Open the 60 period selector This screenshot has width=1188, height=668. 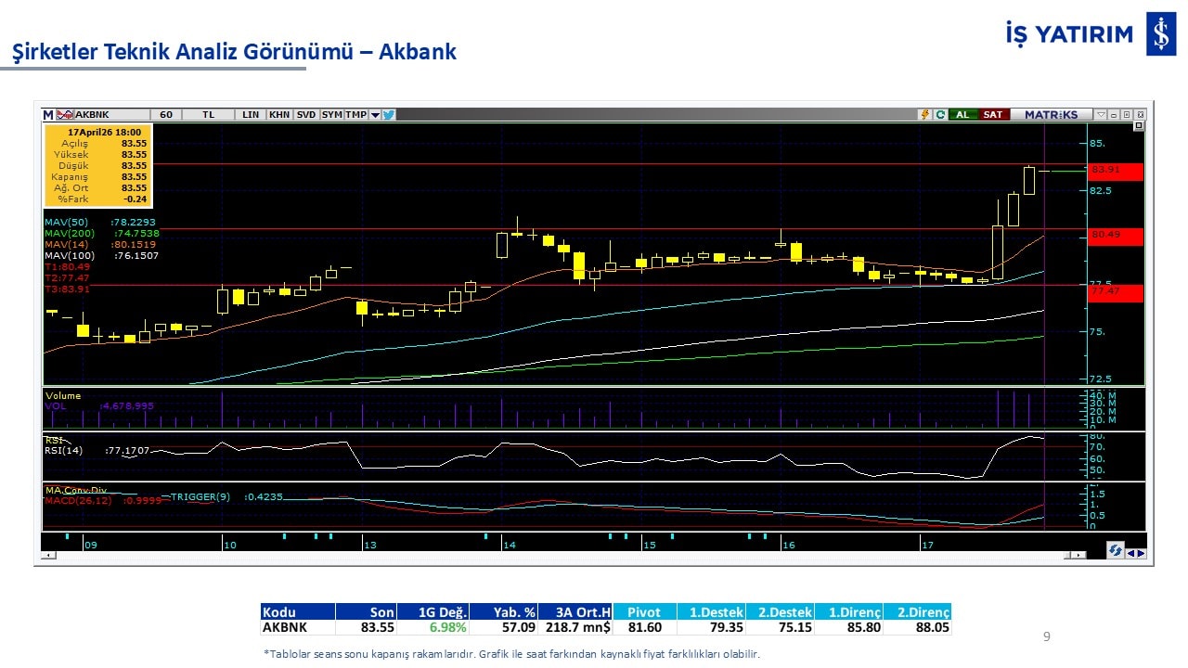point(166,115)
